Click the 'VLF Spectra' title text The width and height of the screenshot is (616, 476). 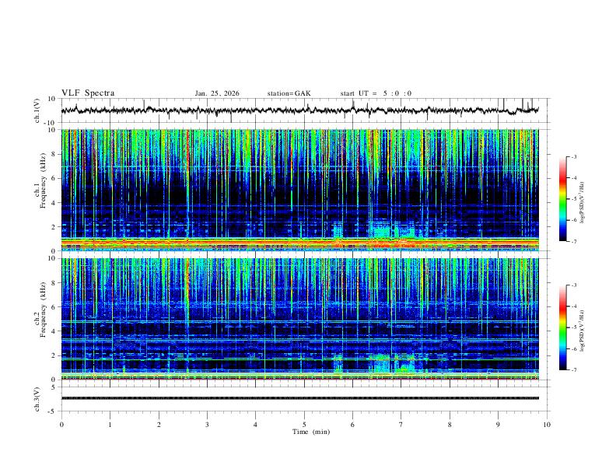pyautogui.click(x=88, y=93)
